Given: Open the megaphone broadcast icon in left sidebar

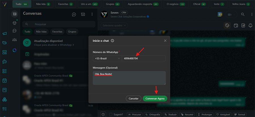Looking at the screenshot, I should click(5, 34).
